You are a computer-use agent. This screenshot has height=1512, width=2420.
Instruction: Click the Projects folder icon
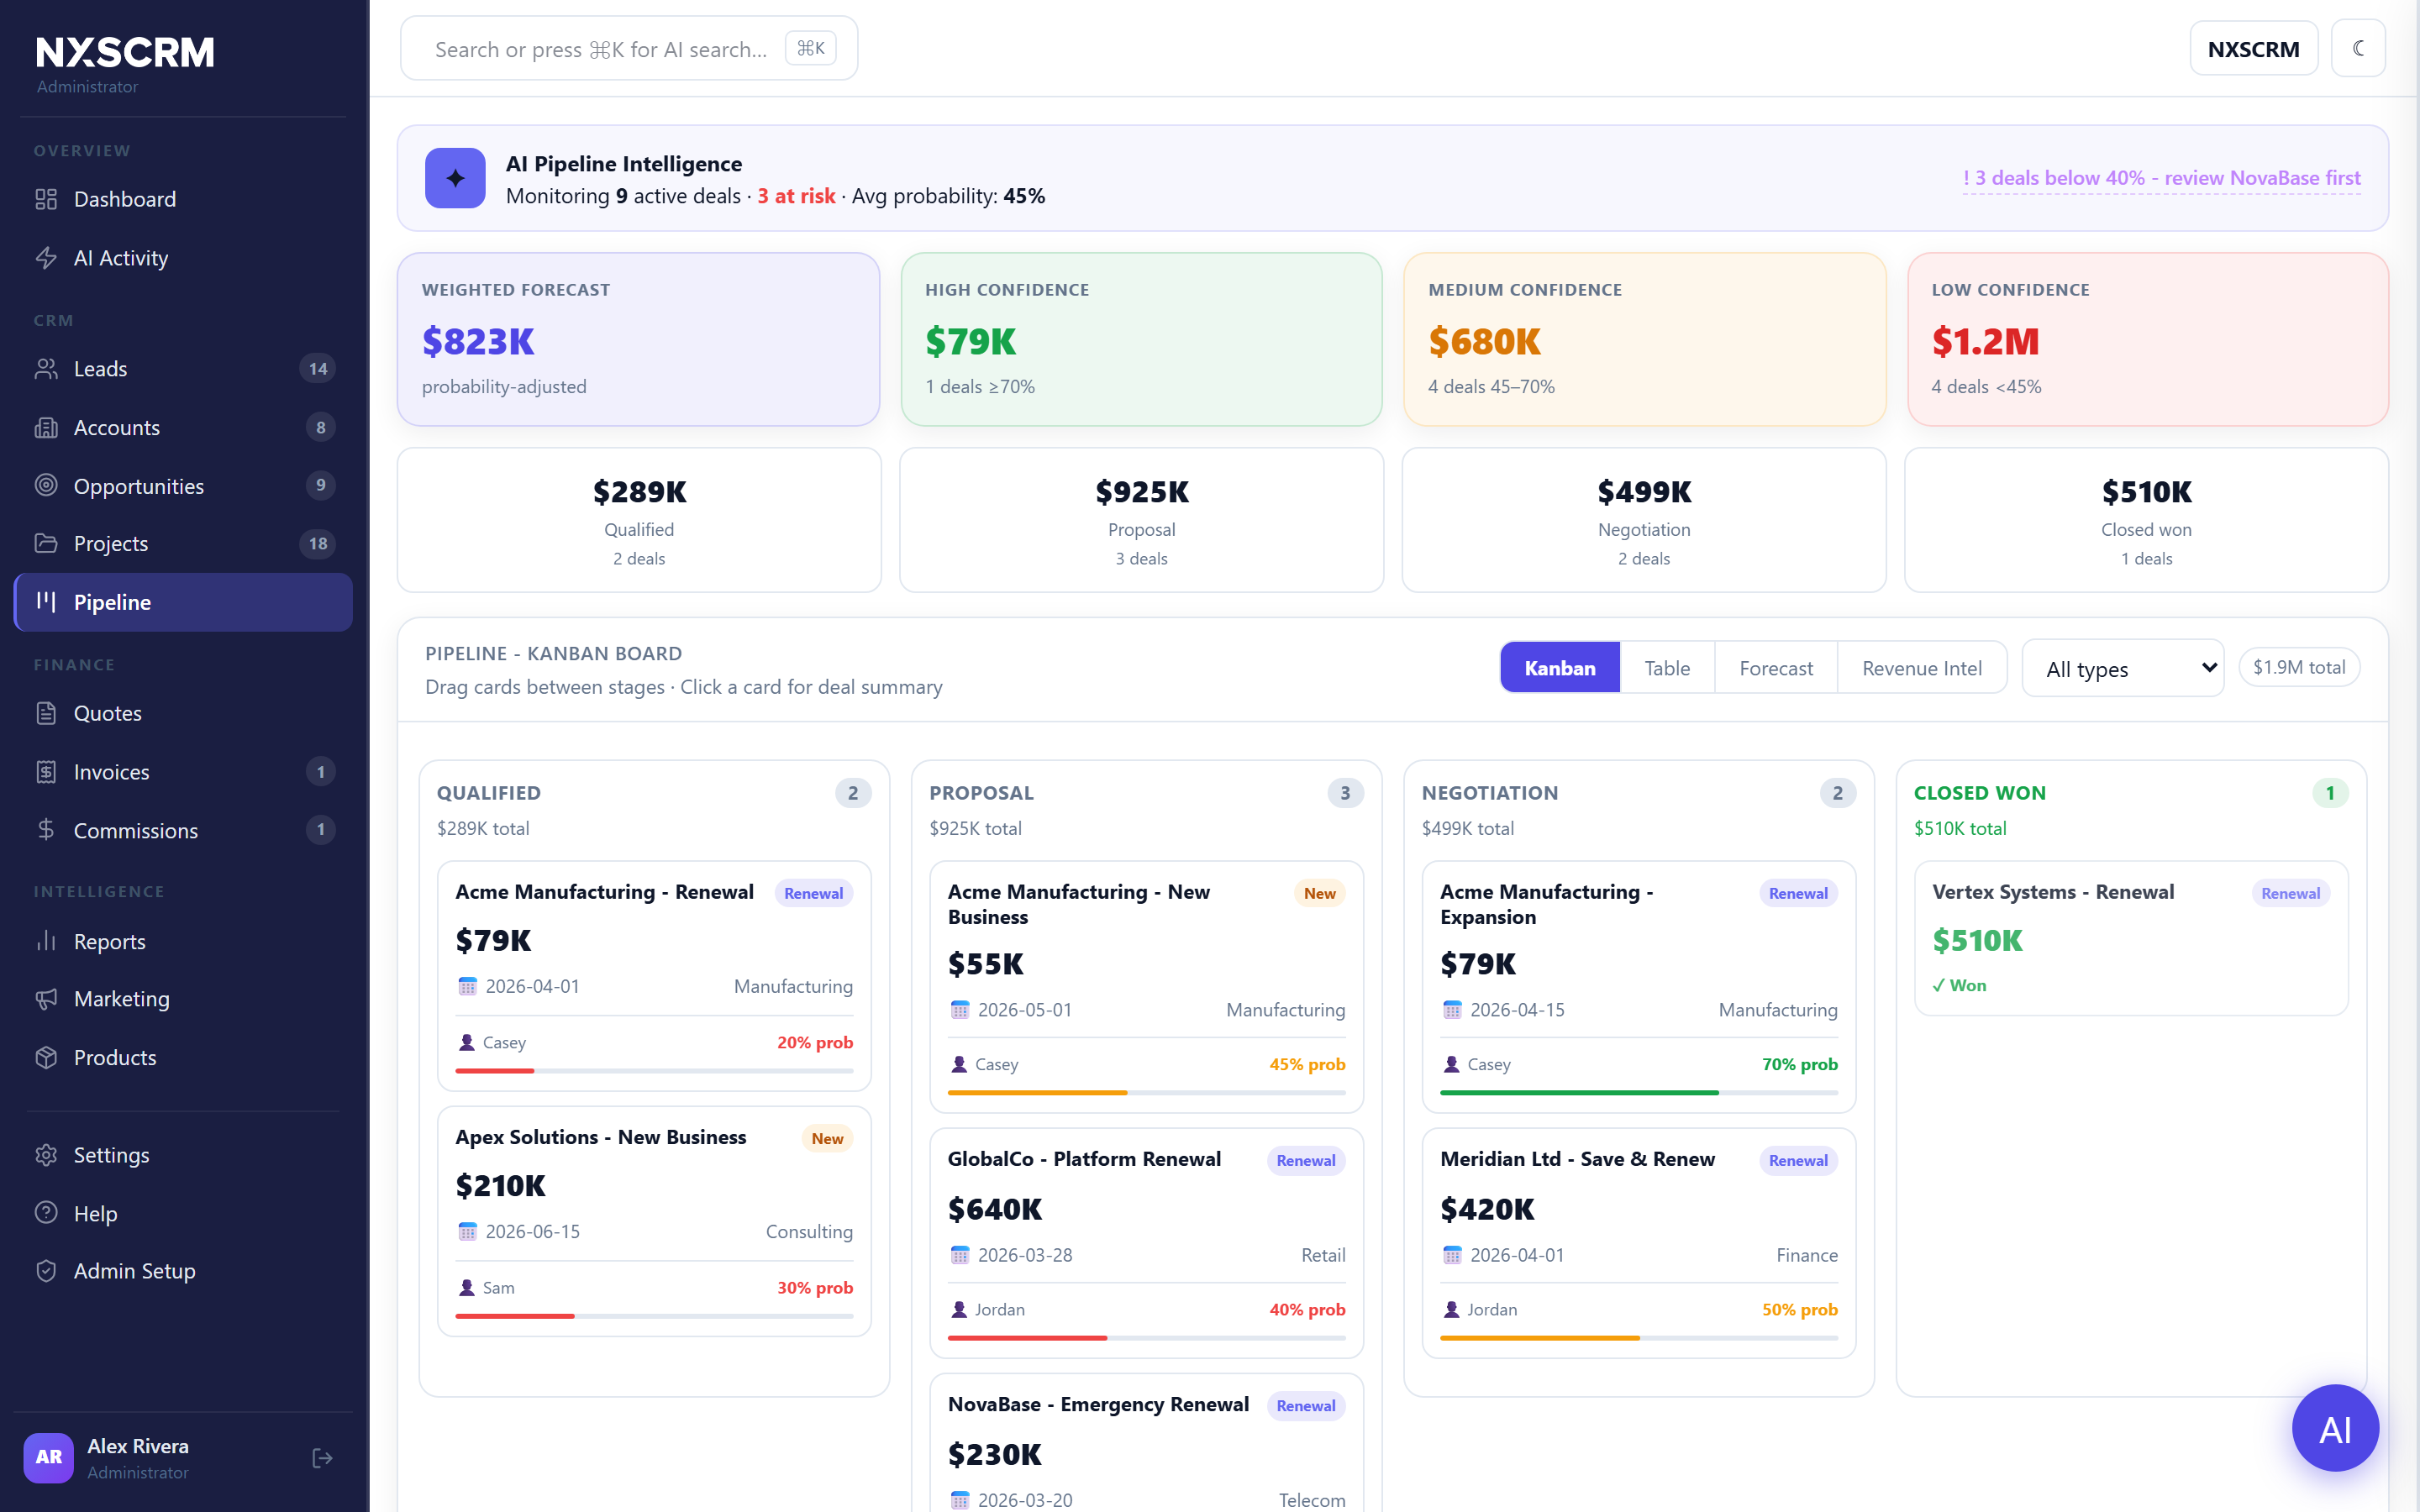[46, 544]
